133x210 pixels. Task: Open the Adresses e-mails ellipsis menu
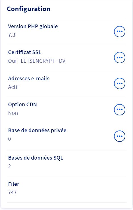pos(120,83)
